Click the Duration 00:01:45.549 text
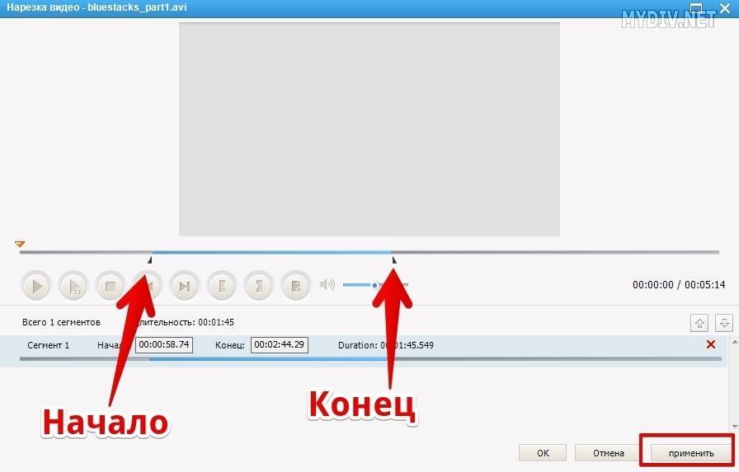Image resolution: width=739 pixels, height=472 pixels. [x=385, y=345]
